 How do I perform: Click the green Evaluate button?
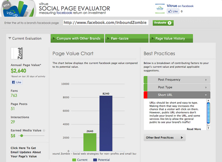click(163, 23)
